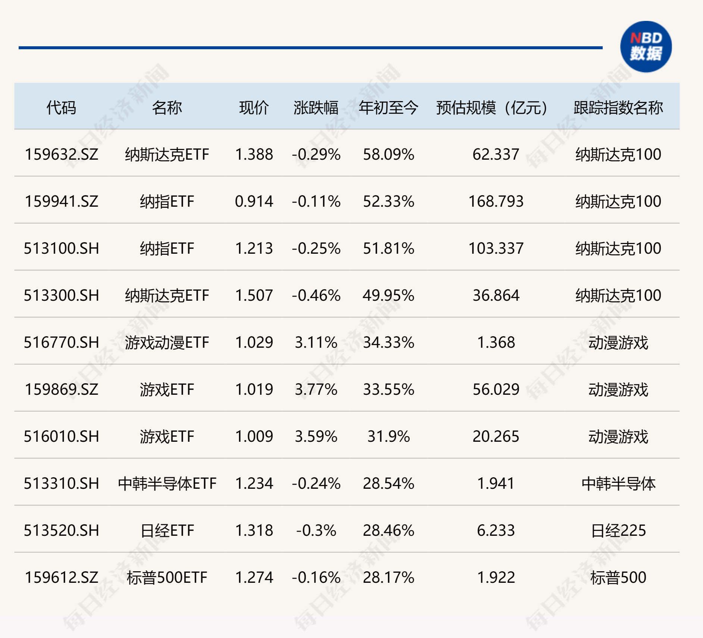Click change value -0.11%
703x638 pixels.
316,201
